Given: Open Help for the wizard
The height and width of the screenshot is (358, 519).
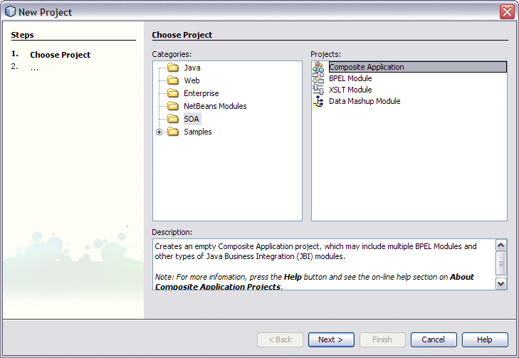Looking at the screenshot, I should (485, 339).
